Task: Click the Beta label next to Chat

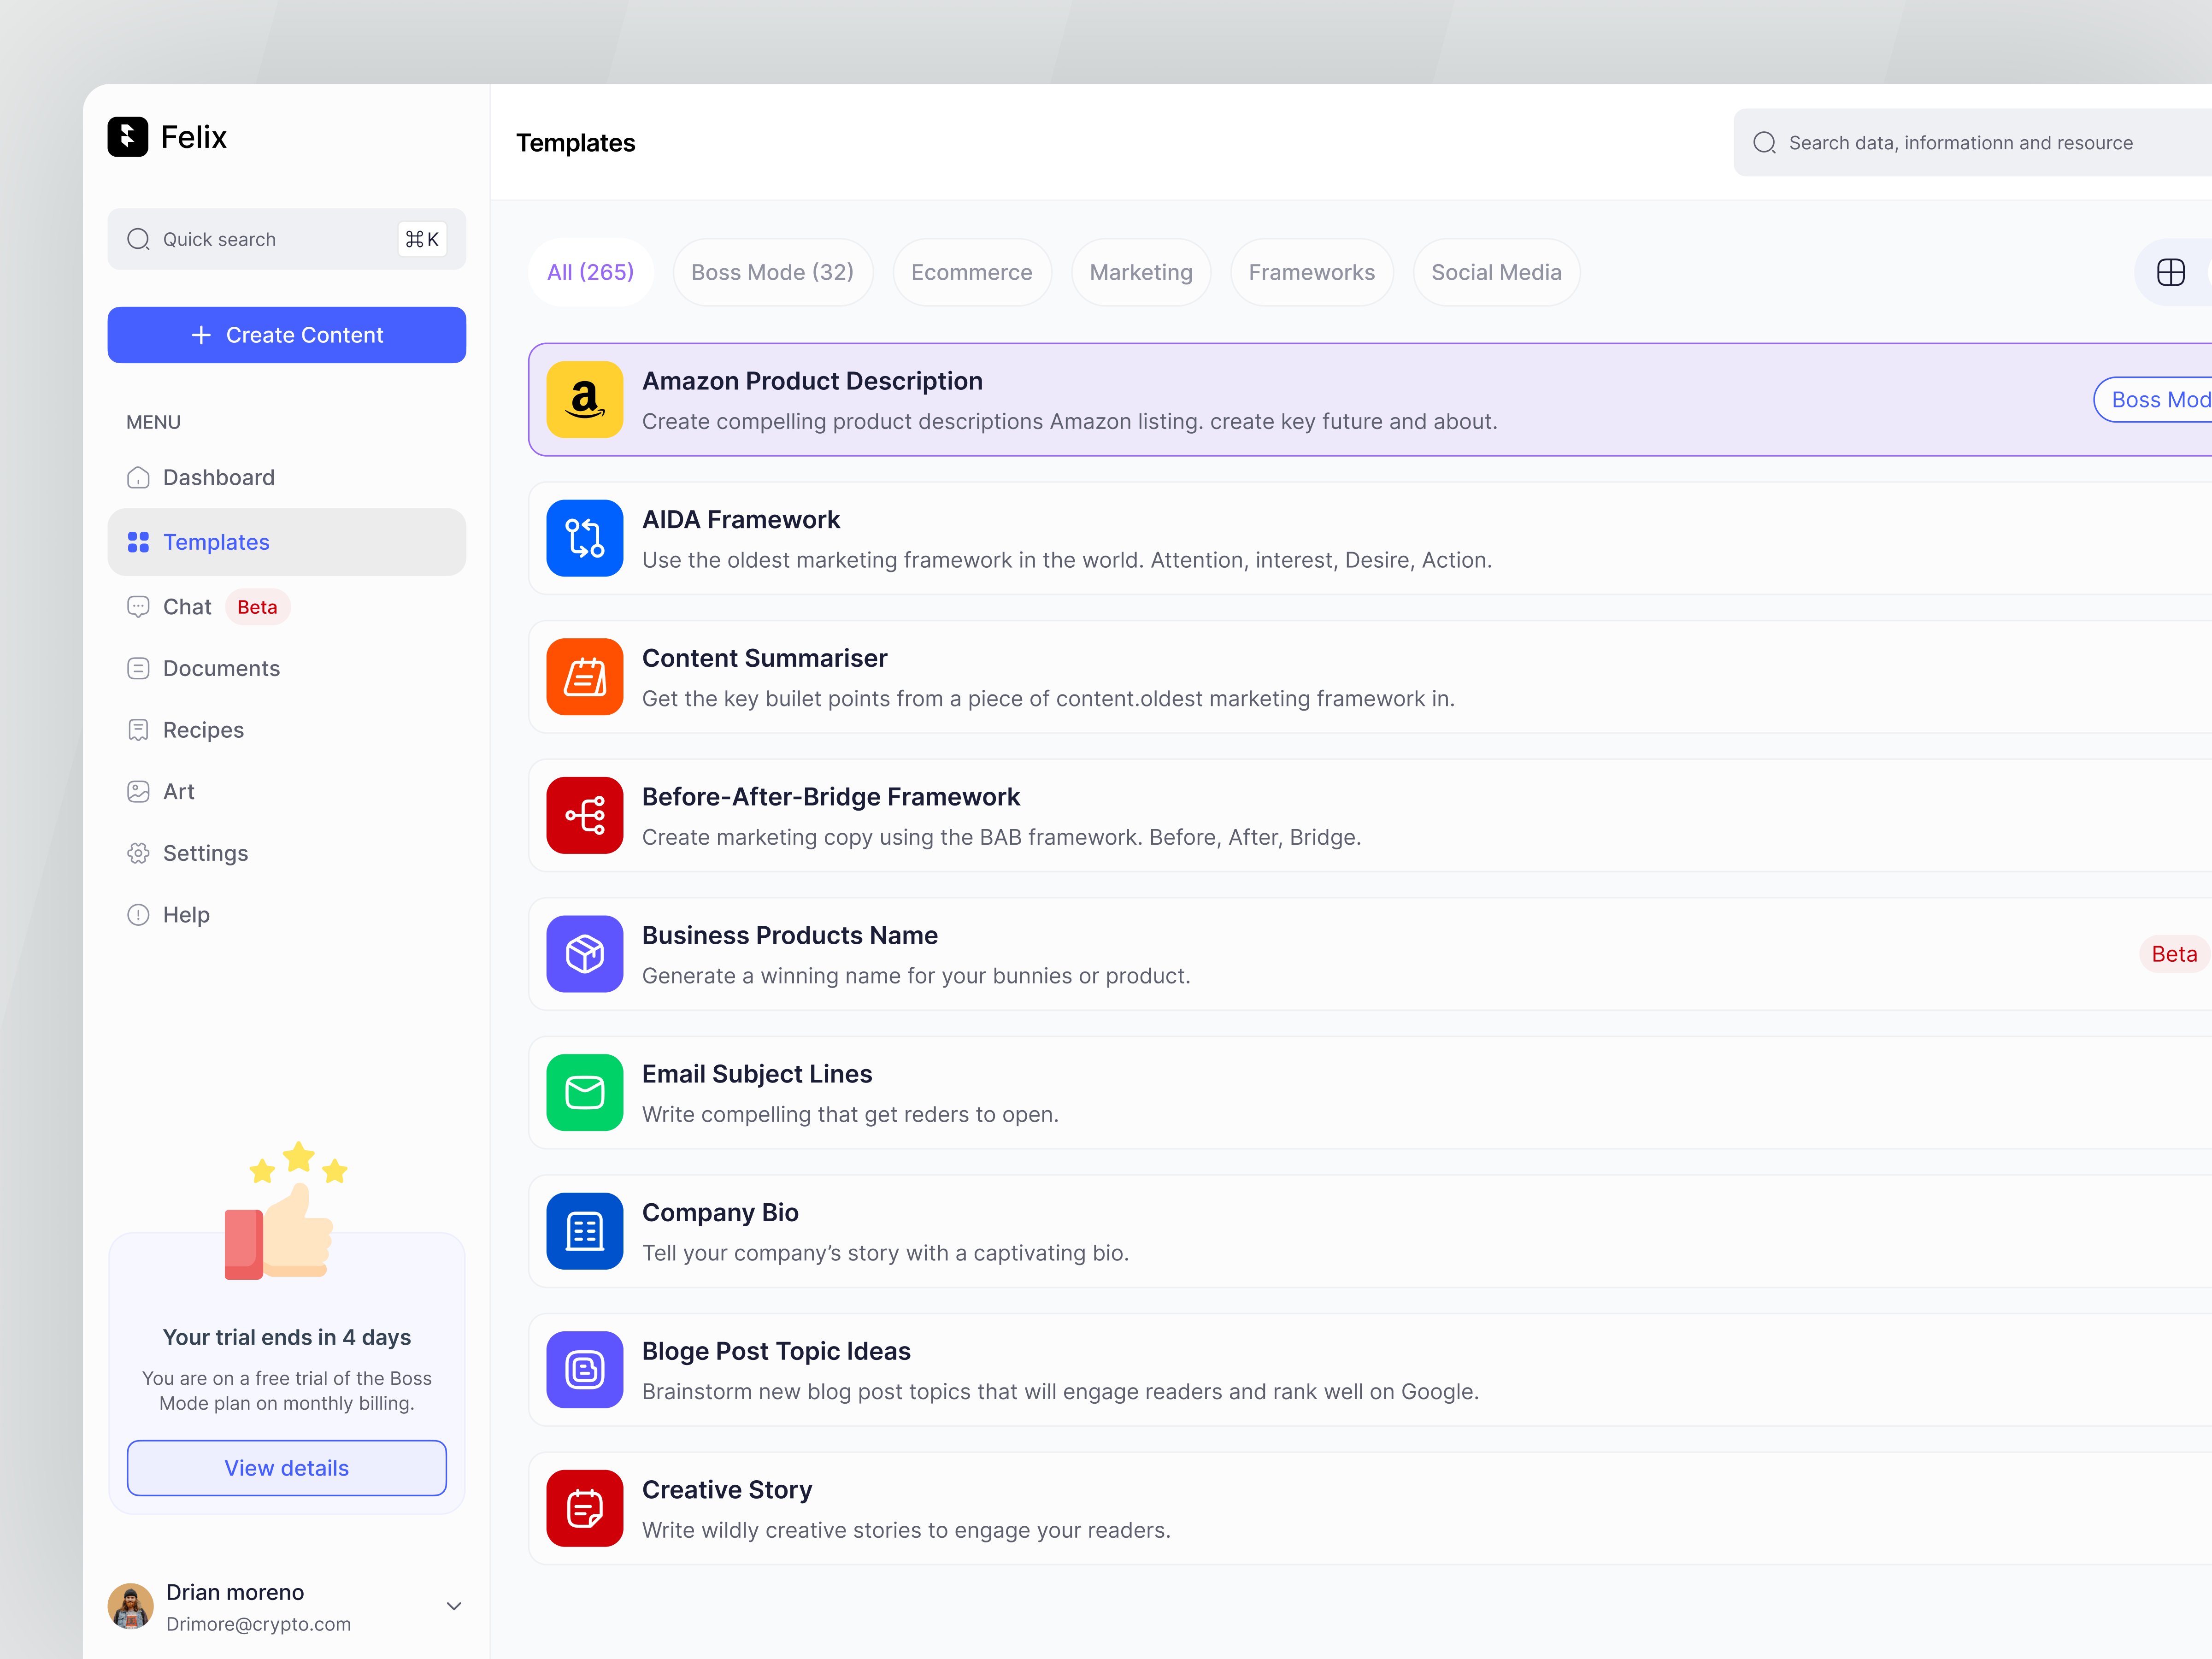Action: 257,607
